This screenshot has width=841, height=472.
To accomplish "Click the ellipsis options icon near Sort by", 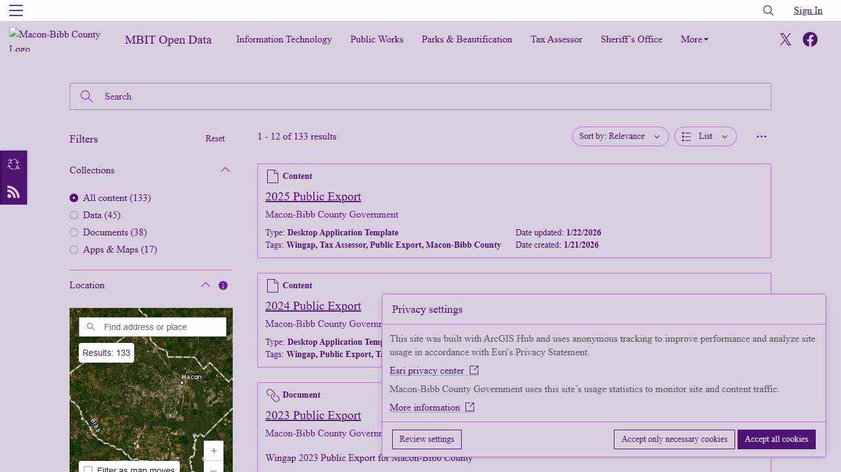I will 762,136.
